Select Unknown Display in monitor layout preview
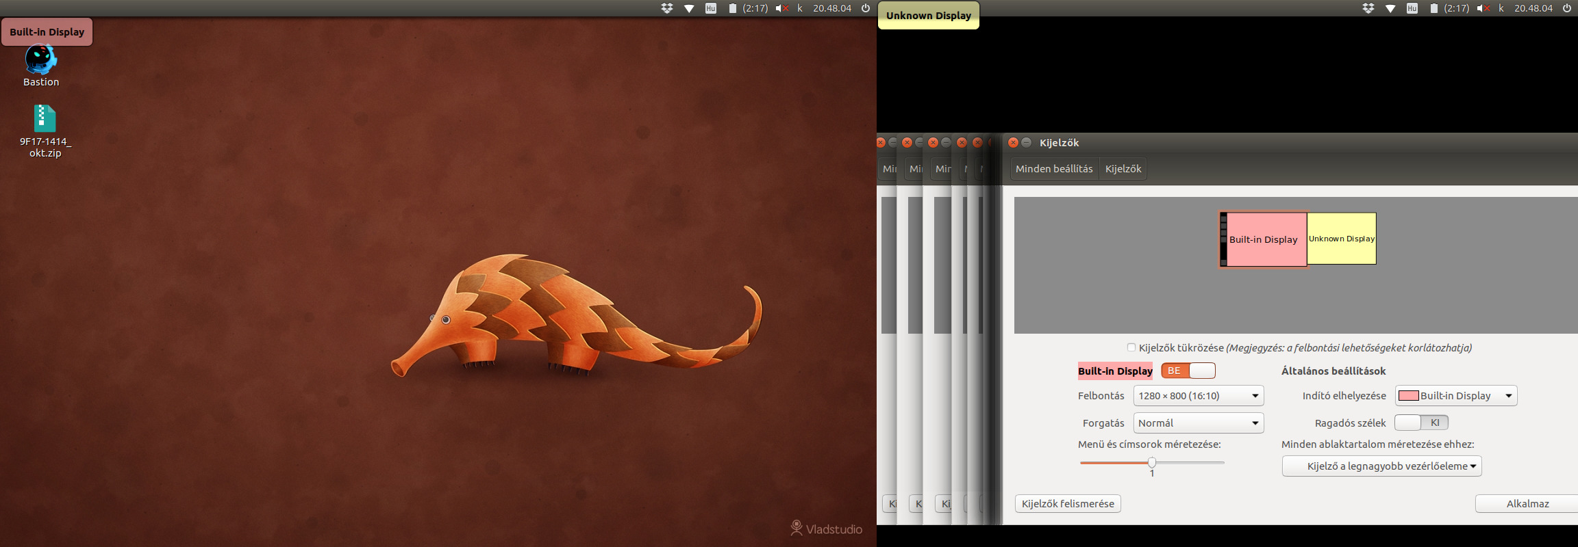 coord(1342,239)
